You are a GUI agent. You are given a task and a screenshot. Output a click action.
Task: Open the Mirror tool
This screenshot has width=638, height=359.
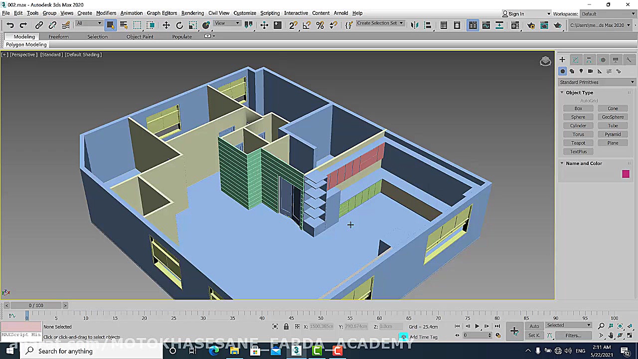[414, 25]
